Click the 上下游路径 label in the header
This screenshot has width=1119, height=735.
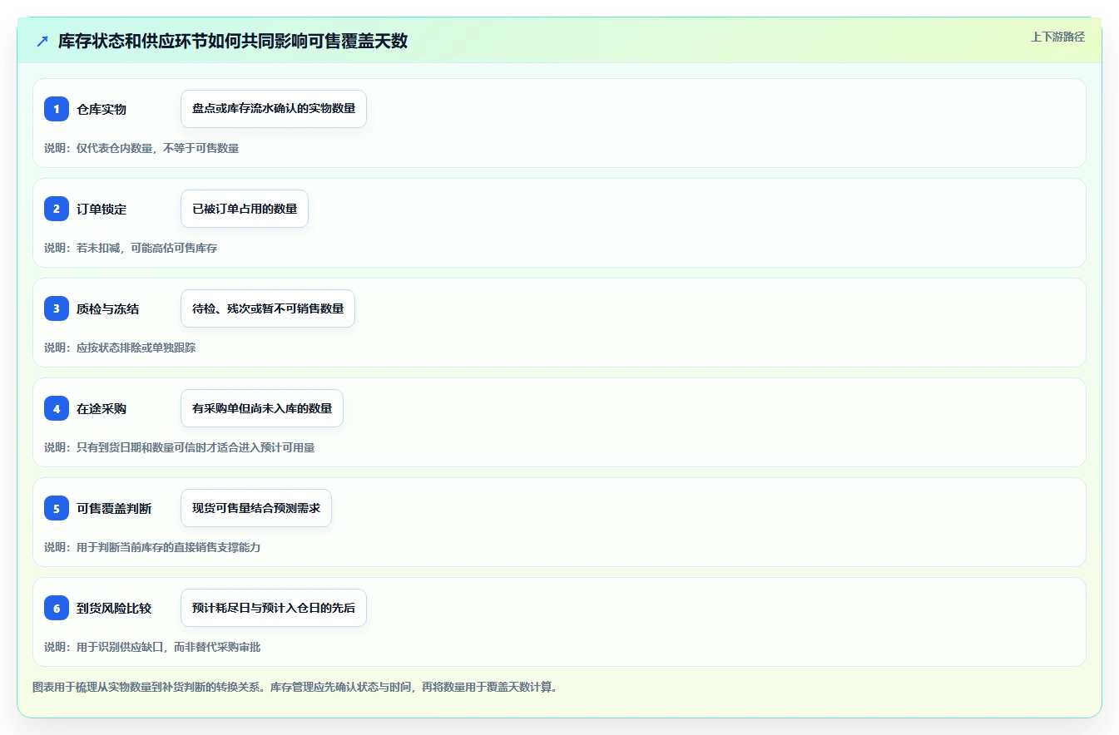[x=1057, y=37]
